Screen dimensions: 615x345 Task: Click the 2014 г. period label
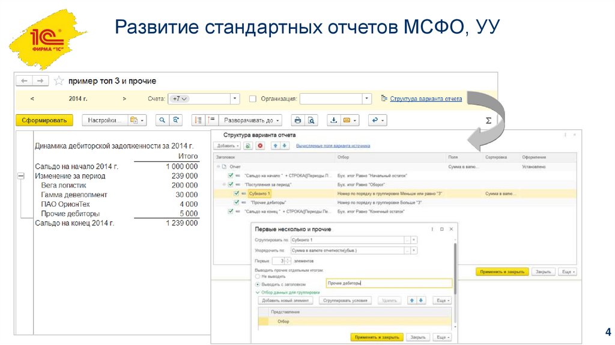(78, 99)
